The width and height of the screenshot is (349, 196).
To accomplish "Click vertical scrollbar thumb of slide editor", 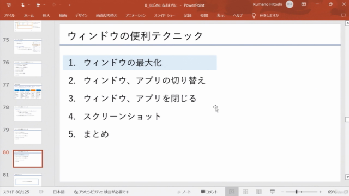I will click(x=347, y=120).
